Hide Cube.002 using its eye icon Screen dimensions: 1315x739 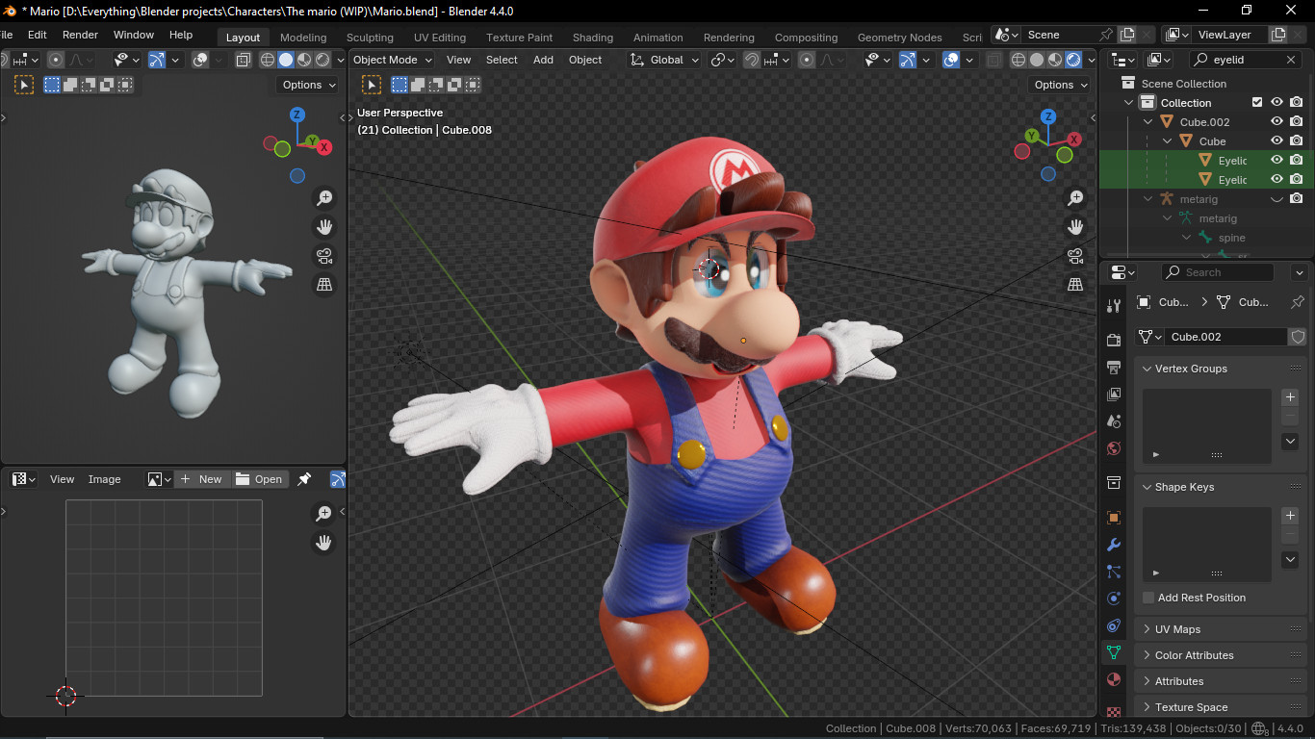[x=1276, y=122]
